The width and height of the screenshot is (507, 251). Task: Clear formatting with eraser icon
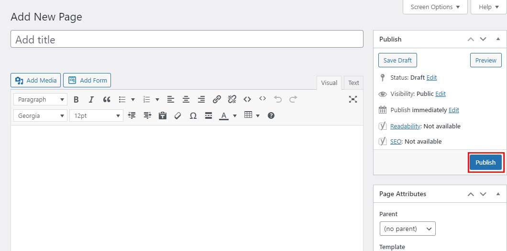coord(178,115)
